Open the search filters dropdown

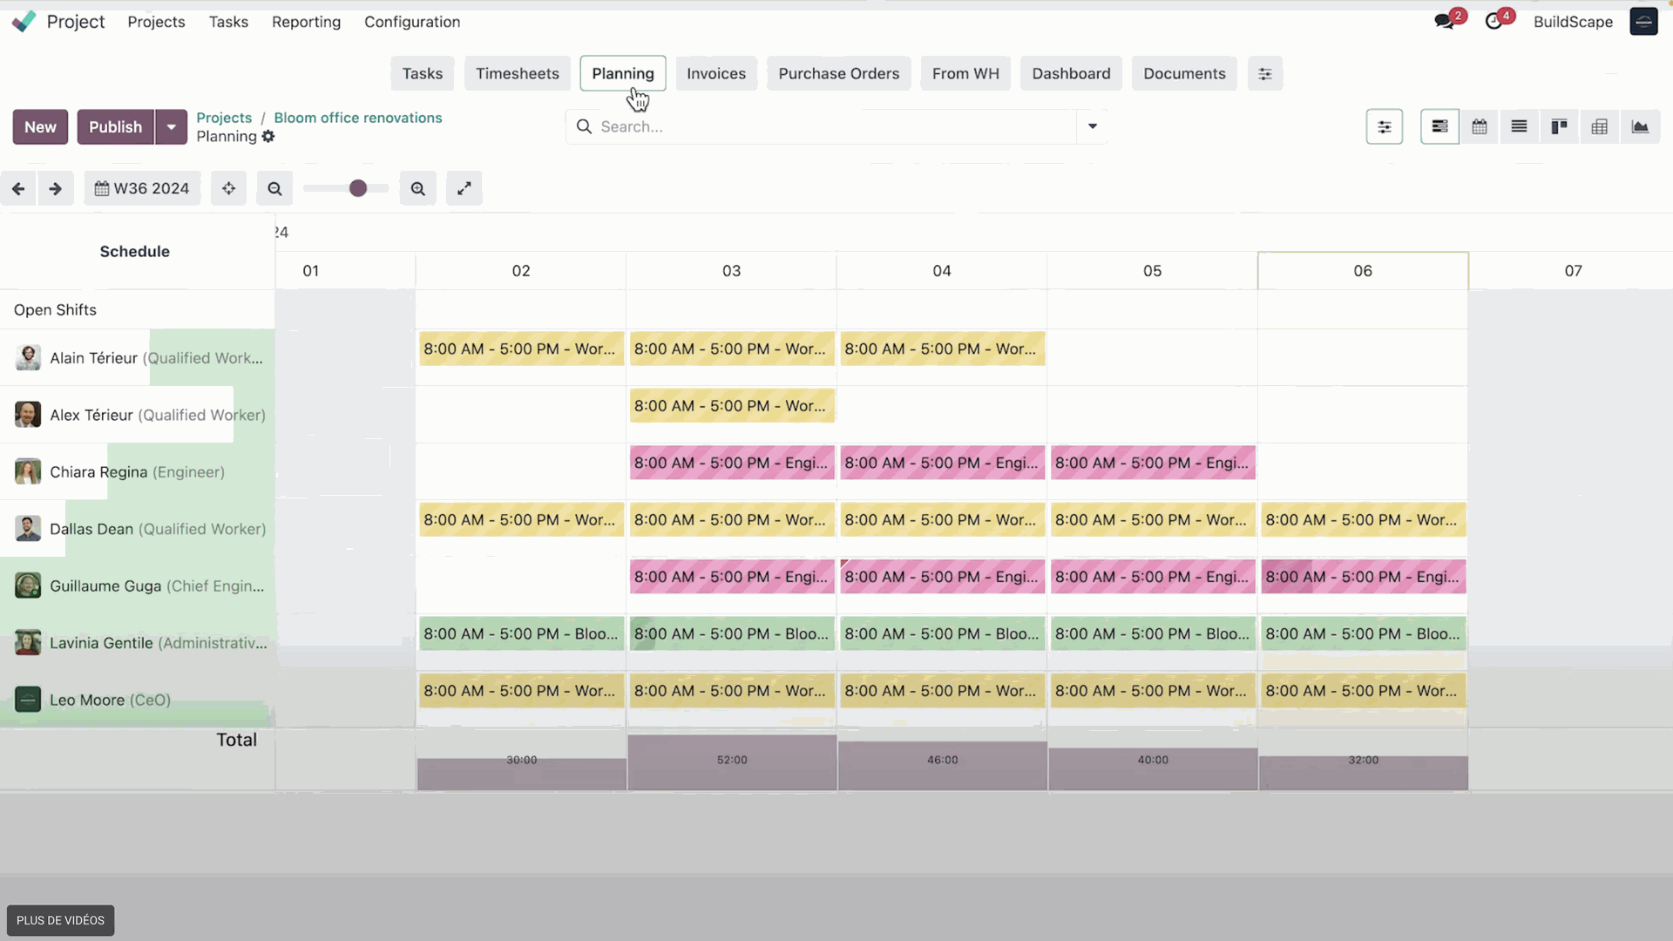(x=1093, y=126)
